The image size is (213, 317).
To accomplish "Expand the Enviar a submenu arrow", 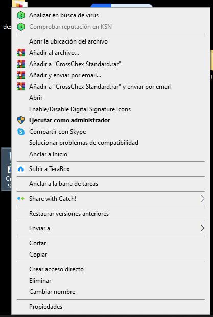I will point(202,228).
